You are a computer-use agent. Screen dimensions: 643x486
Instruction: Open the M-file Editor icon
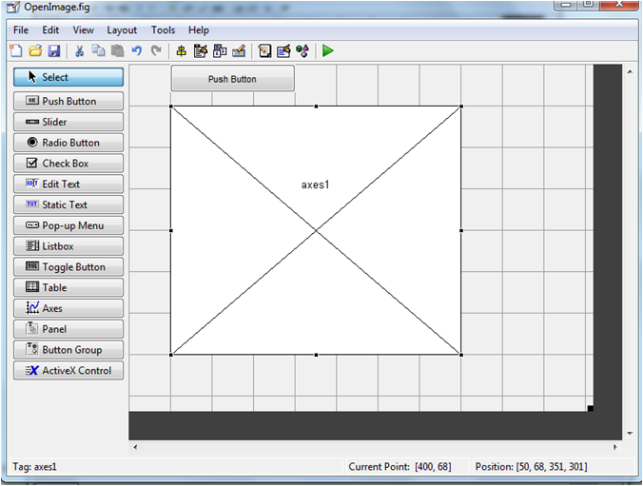point(264,50)
